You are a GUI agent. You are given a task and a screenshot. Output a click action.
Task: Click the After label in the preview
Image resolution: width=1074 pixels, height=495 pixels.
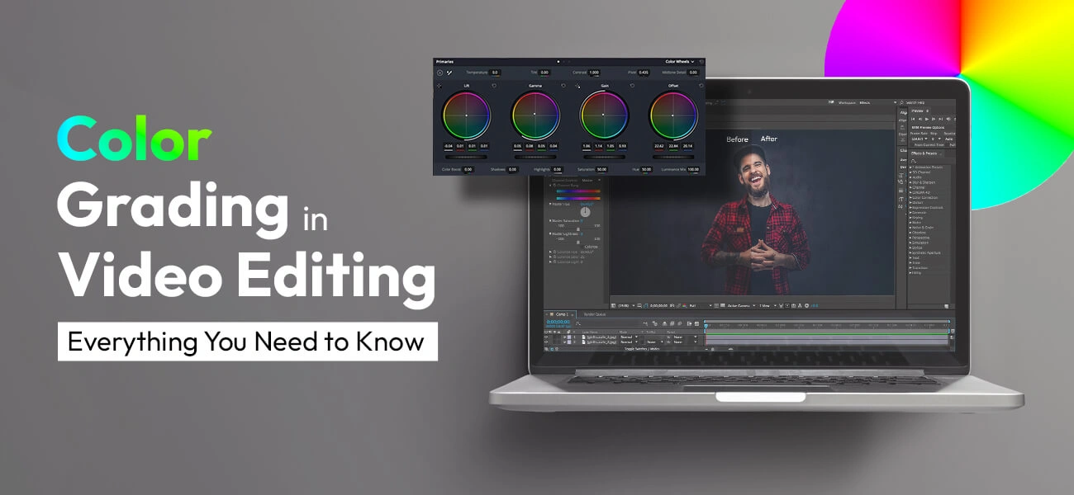point(768,139)
